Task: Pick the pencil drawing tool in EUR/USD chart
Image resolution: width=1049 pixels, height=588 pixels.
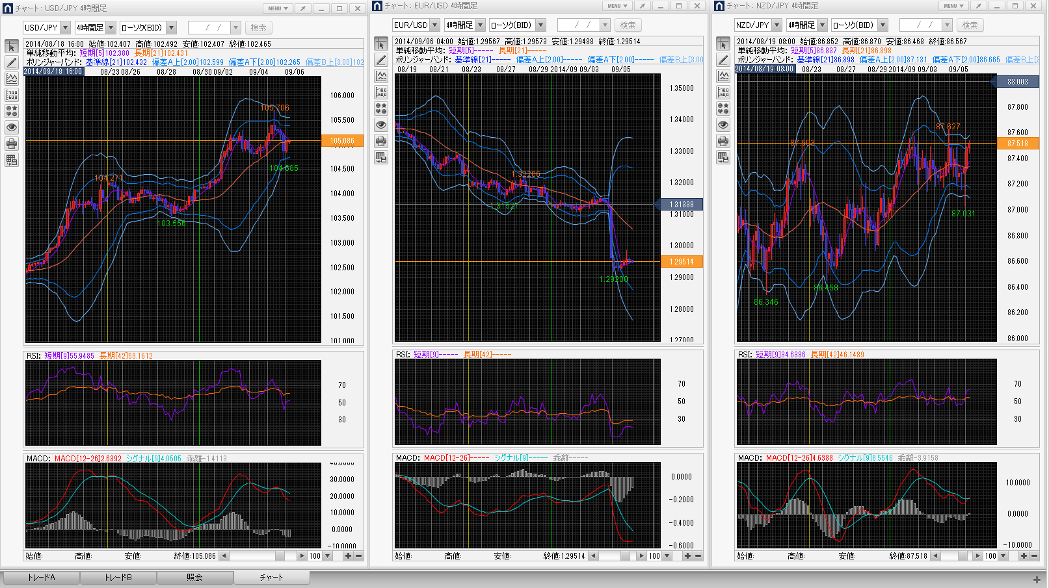Action: pyautogui.click(x=381, y=60)
